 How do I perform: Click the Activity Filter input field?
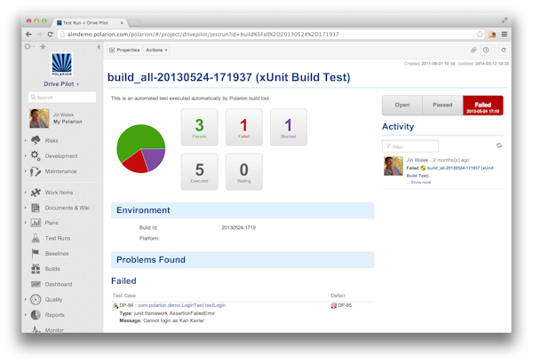pos(435,146)
